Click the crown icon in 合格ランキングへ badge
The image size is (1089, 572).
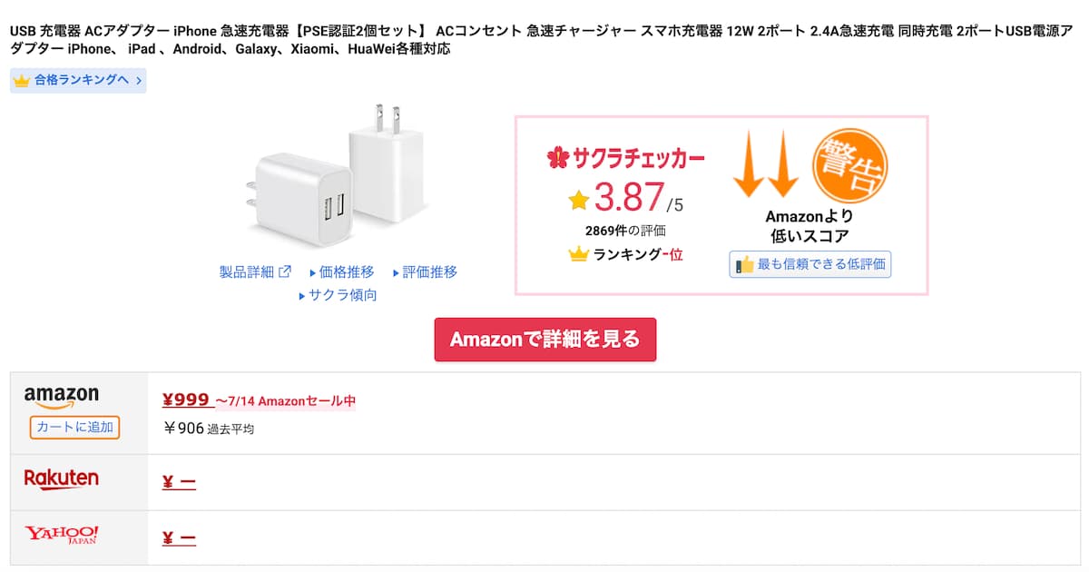pos(23,81)
